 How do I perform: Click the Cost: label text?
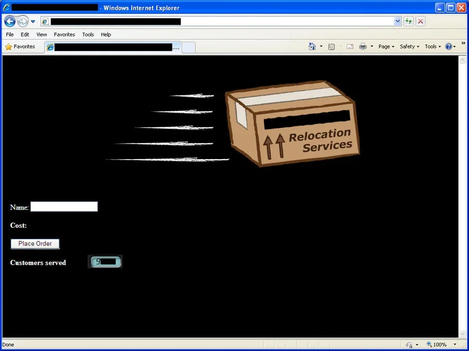point(18,225)
